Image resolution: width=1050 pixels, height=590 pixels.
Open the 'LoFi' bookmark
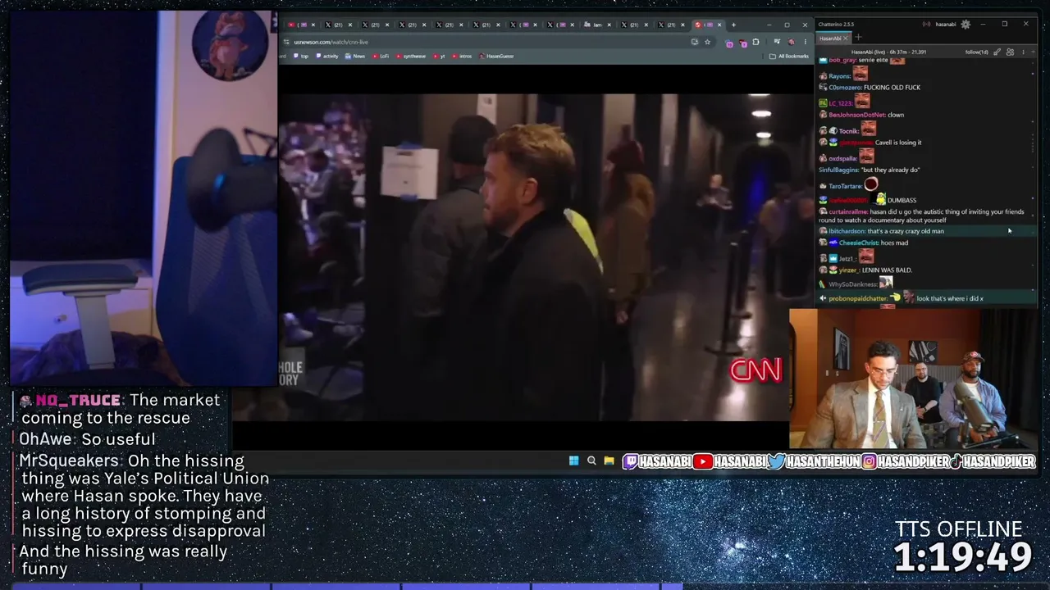pyautogui.click(x=381, y=56)
